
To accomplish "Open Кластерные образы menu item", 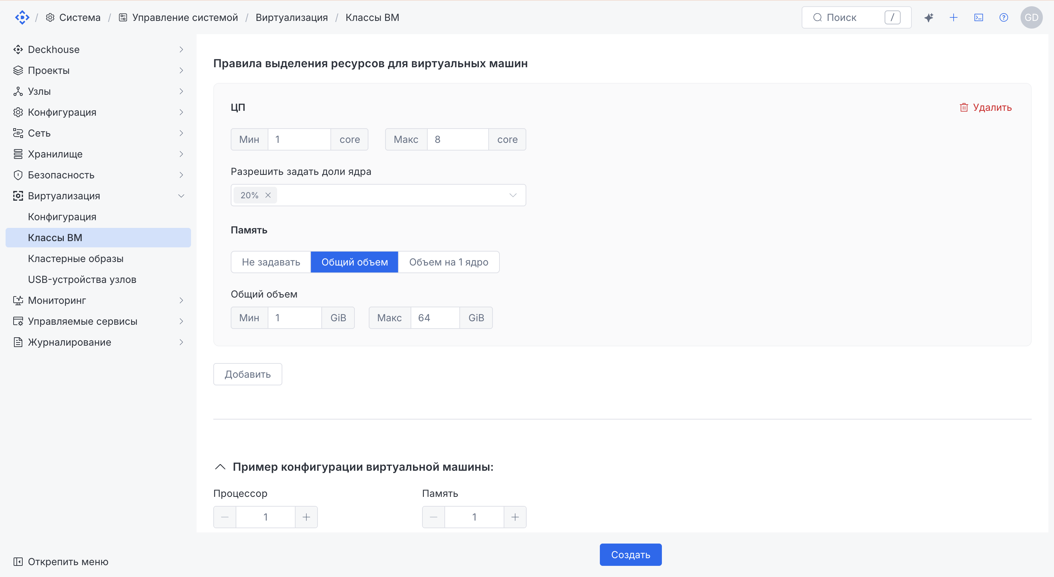I will pyautogui.click(x=98, y=259).
